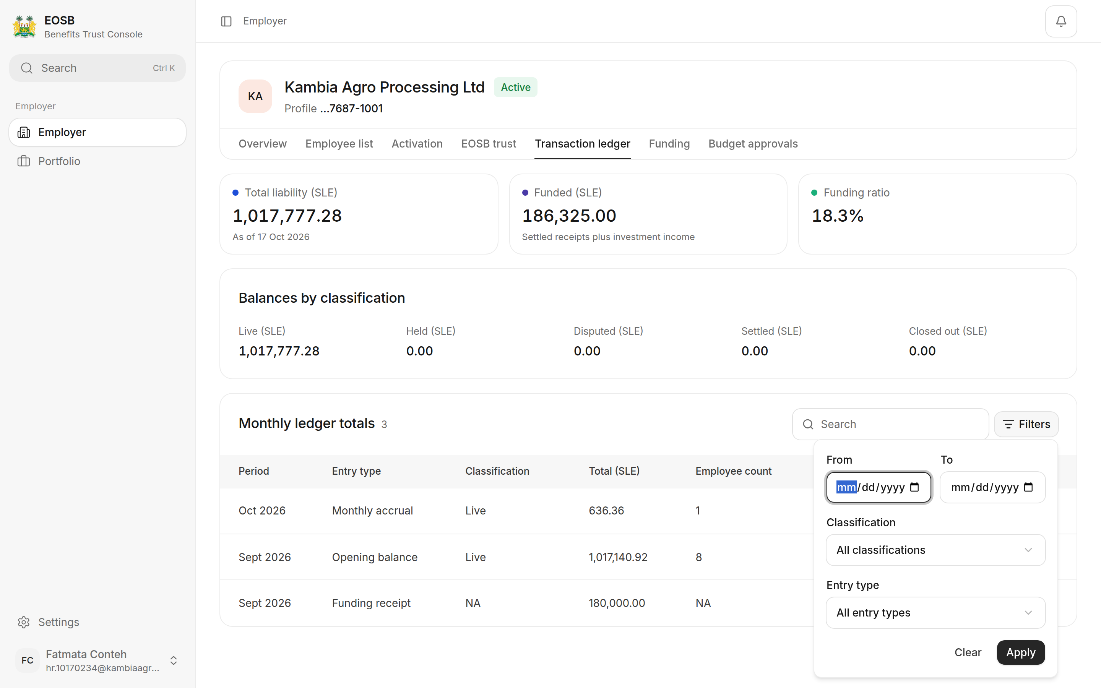Open Settings in the sidebar
The width and height of the screenshot is (1101, 688).
click(x=97, y=622)
